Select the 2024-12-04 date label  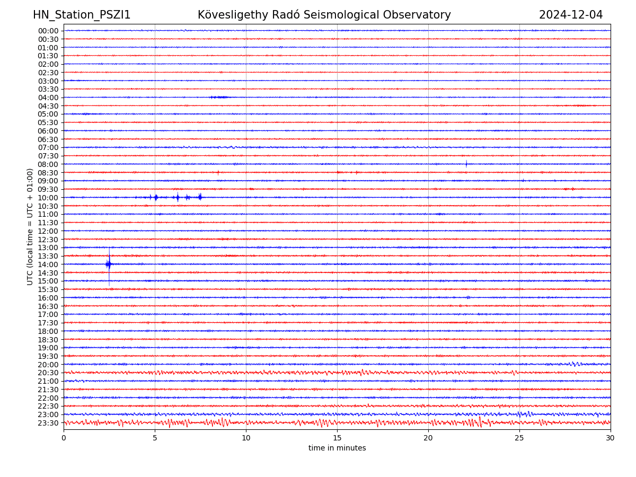pos(571,15)
